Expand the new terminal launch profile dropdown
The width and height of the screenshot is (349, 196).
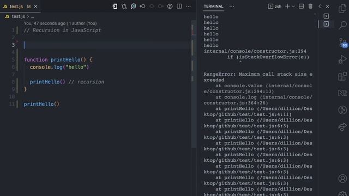tap(293, 7)
